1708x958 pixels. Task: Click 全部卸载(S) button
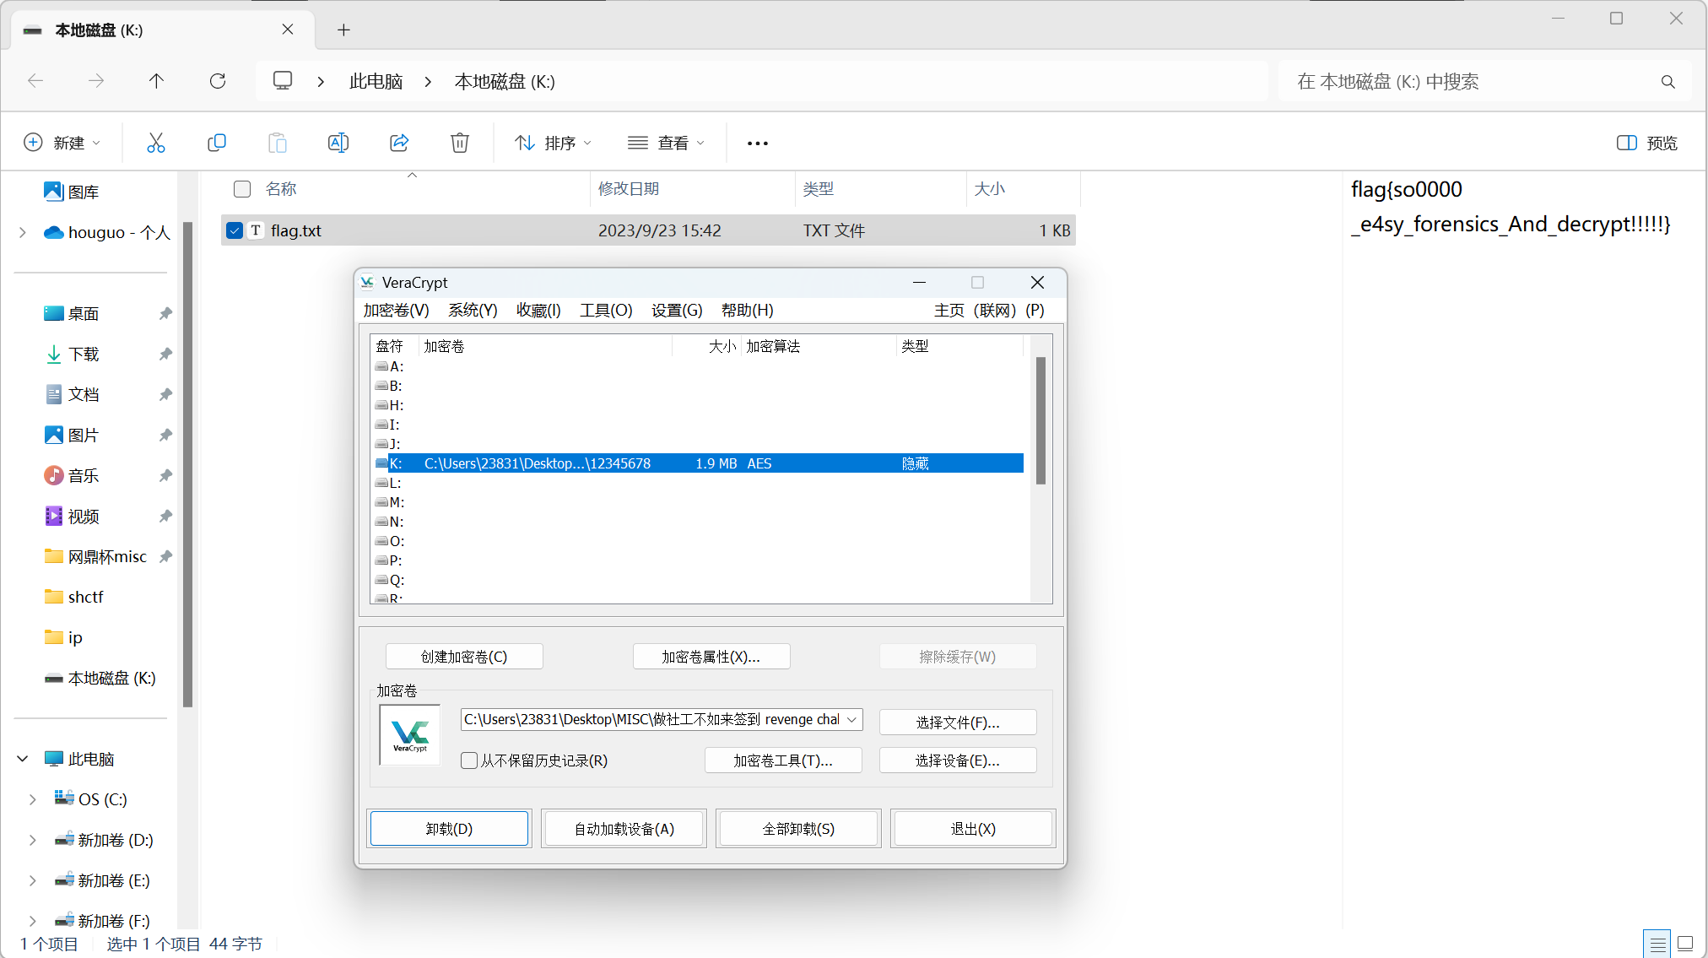(798, 829)
